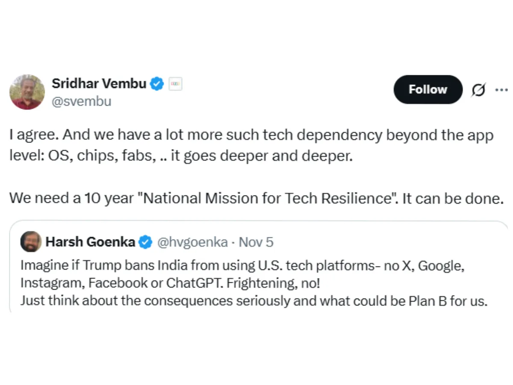Click the Follow button

click(x=427, y=89)
